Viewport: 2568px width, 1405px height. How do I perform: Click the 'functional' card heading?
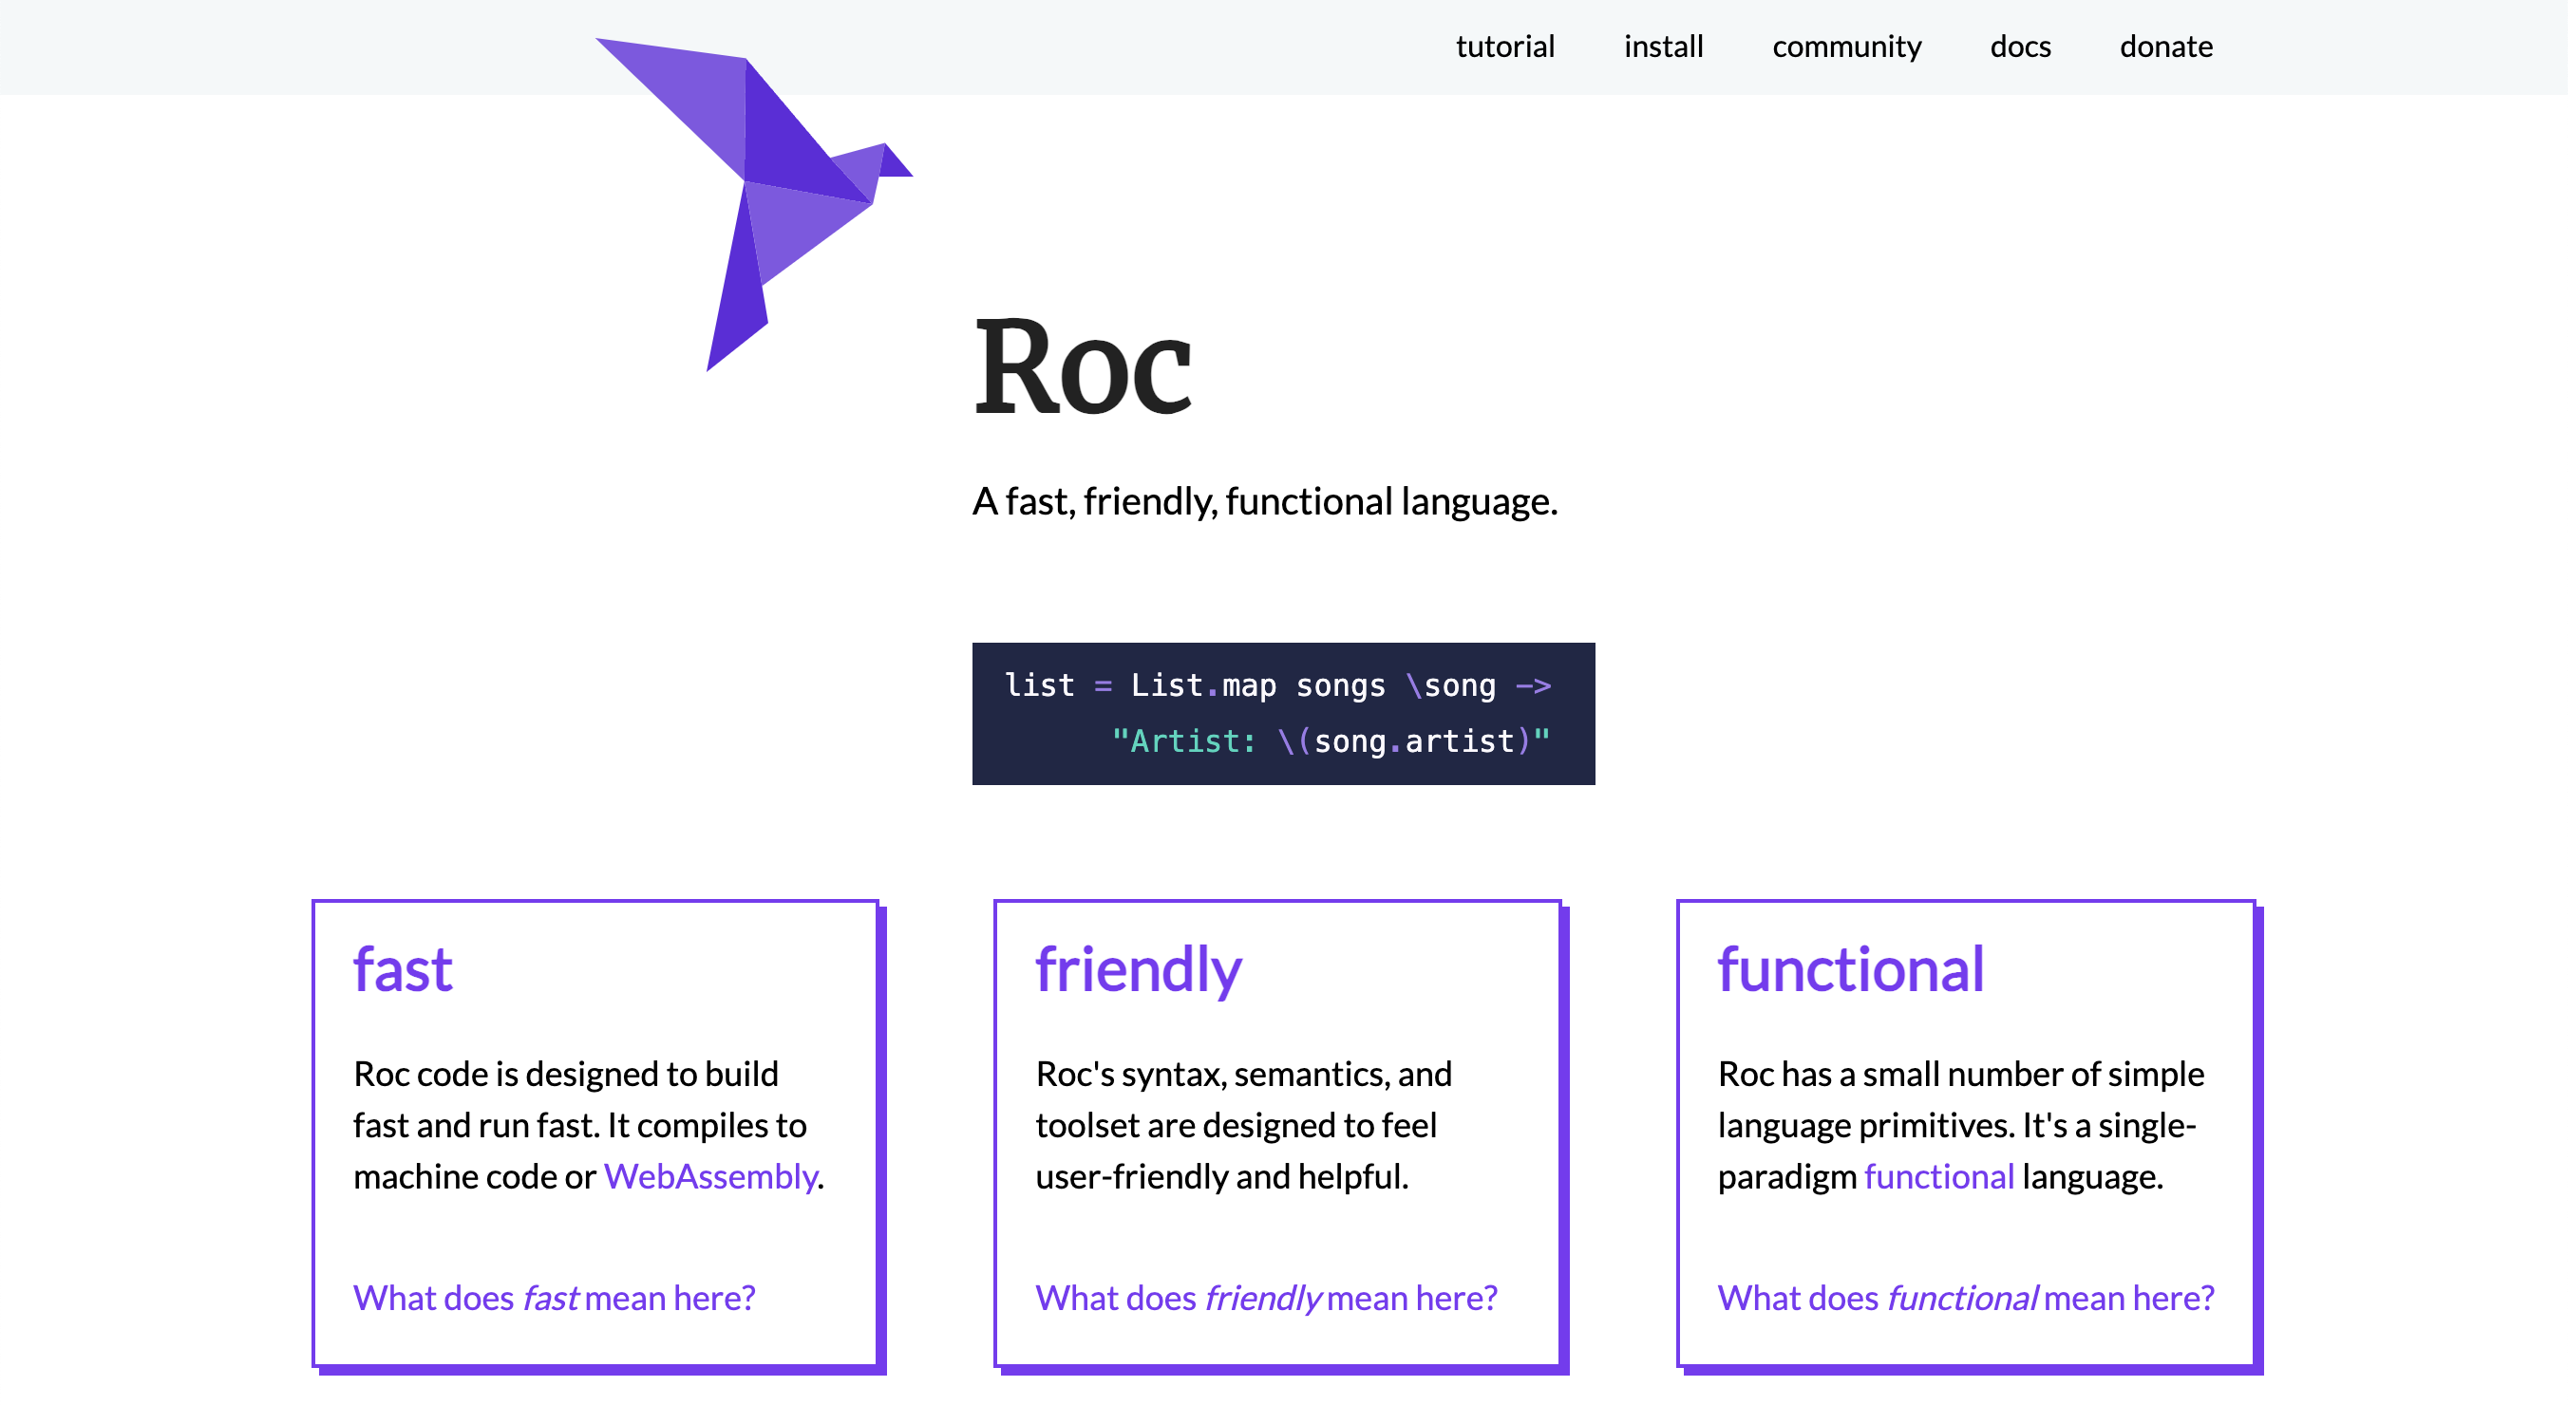point(1850,968)
